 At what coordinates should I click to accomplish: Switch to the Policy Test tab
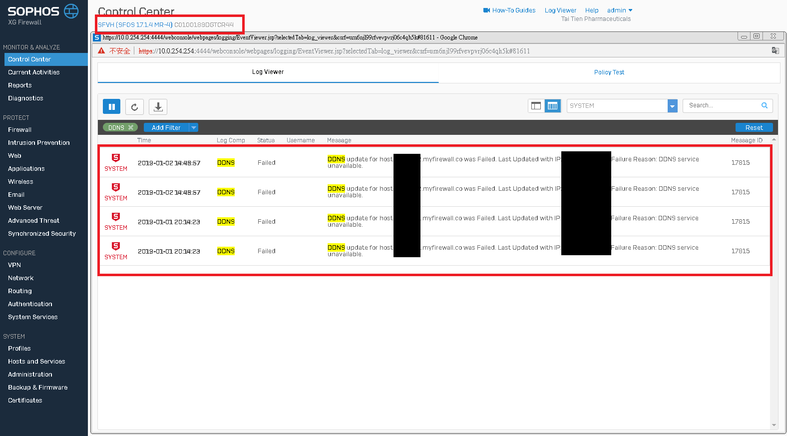tap(609, 72)
